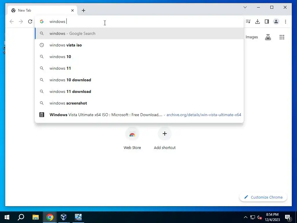The height and width of the screenshot is (223, 297).
Task: Open a new tab with plus button
Action: [84, 10]
